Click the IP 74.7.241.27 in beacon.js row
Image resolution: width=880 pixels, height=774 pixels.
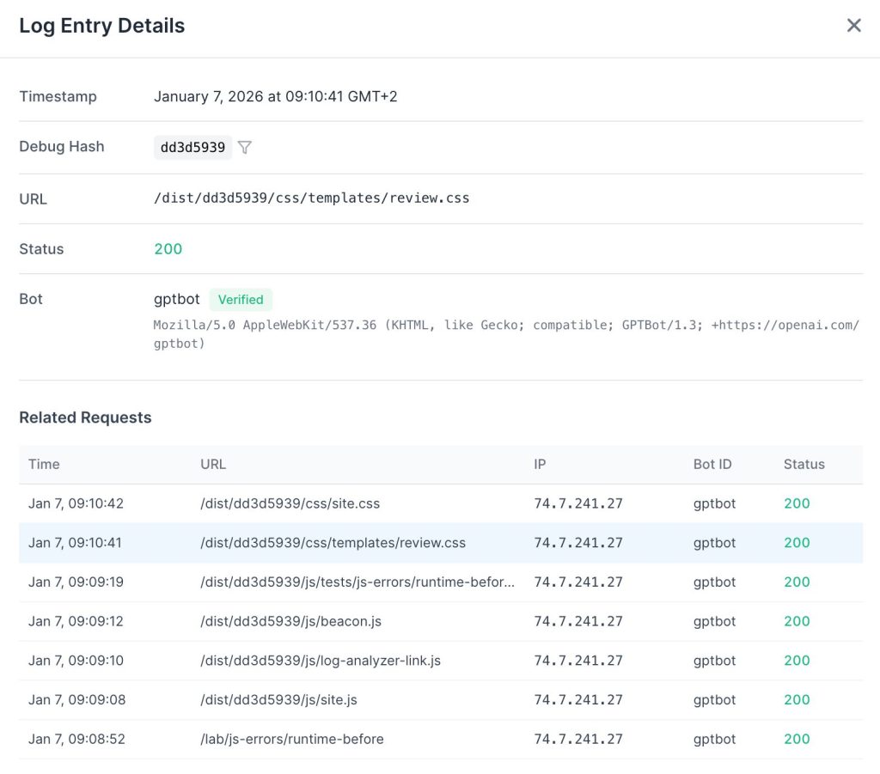point(578,621)
